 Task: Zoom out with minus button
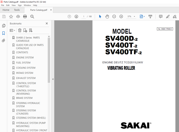point(114,16)
